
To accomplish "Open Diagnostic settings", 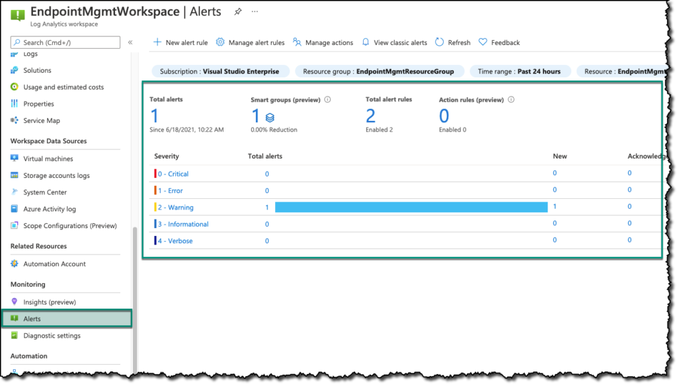I will (x=52, y=336).
